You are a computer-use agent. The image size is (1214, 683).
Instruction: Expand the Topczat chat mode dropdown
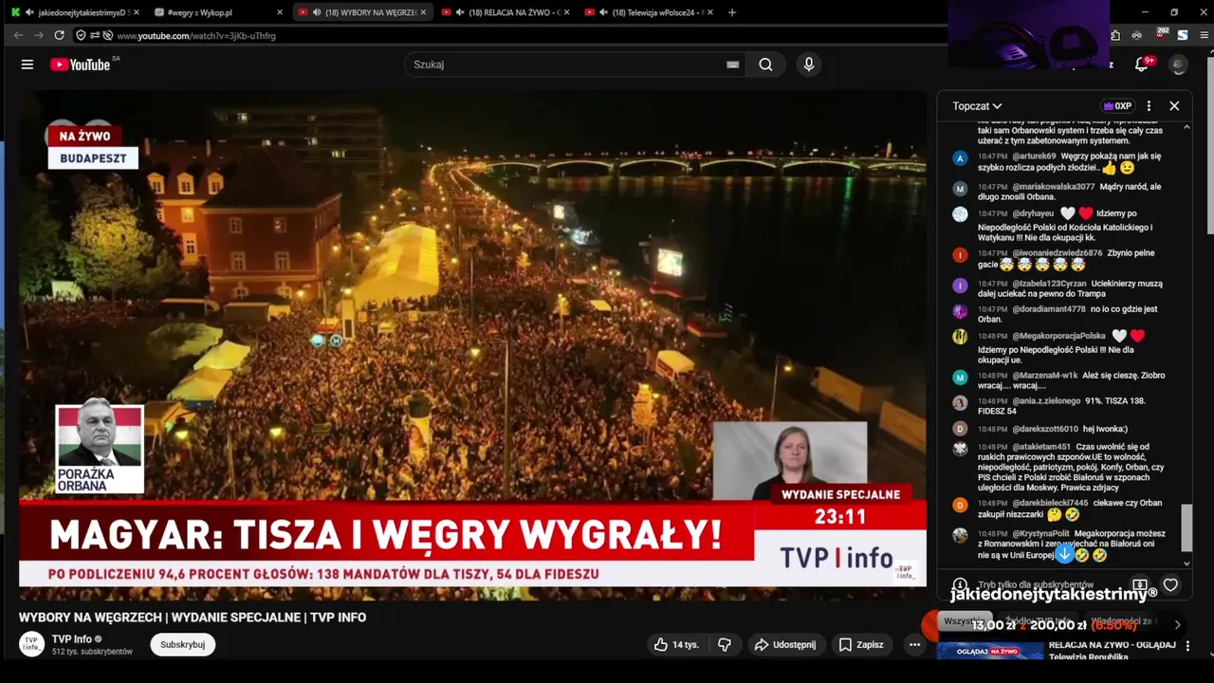[x=977, y=106]
